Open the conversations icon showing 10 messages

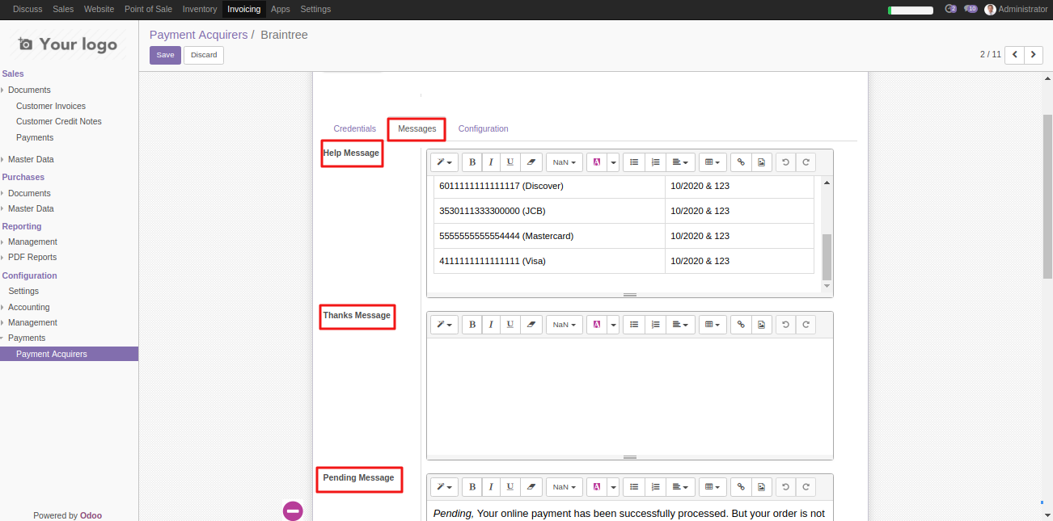click(970, 9)
